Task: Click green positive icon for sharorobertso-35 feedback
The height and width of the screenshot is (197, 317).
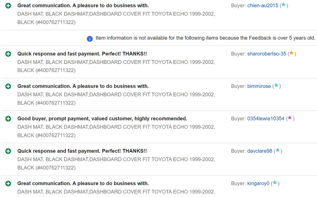Action: tap(8, 54)
